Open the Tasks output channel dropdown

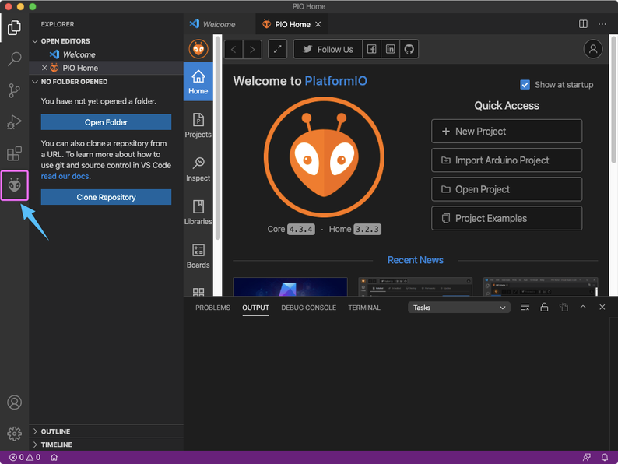(459, 308)
